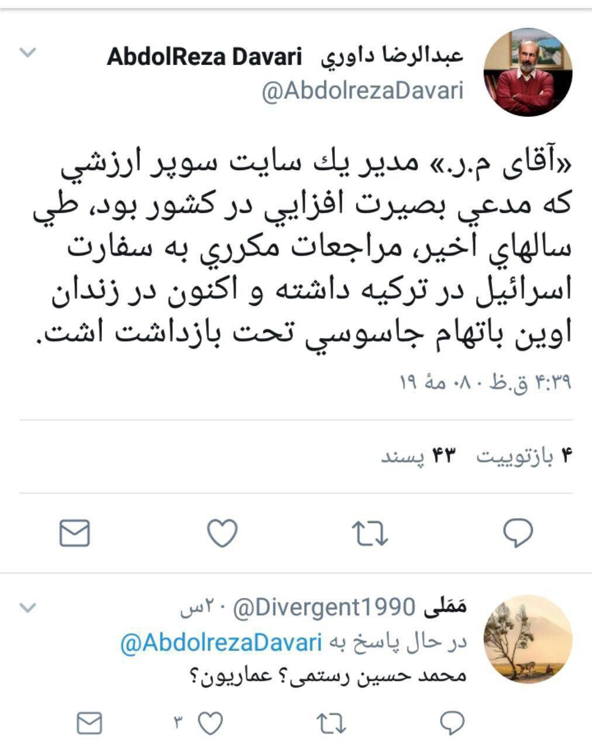Image resolution: width=592 pixels, height=748 pixels.
Task: Open the main tweet's options chevron menu
Action: (27, 53)
